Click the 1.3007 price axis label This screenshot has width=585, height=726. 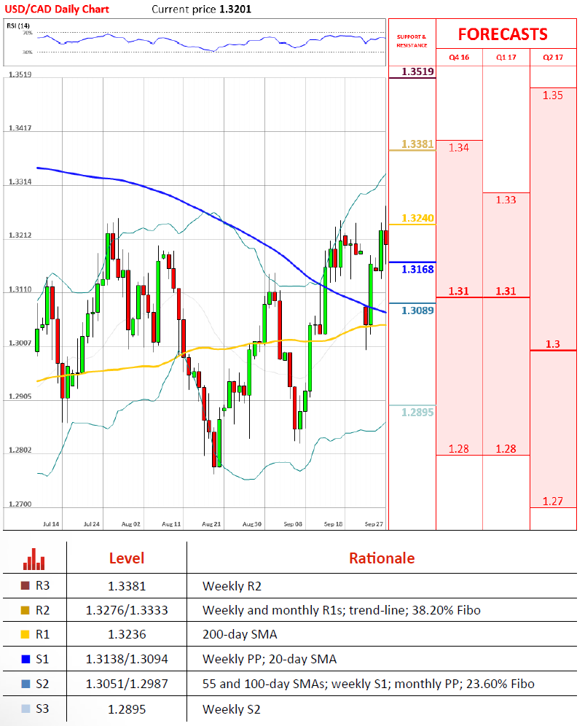pyautogui.click(x=20, y=343)
